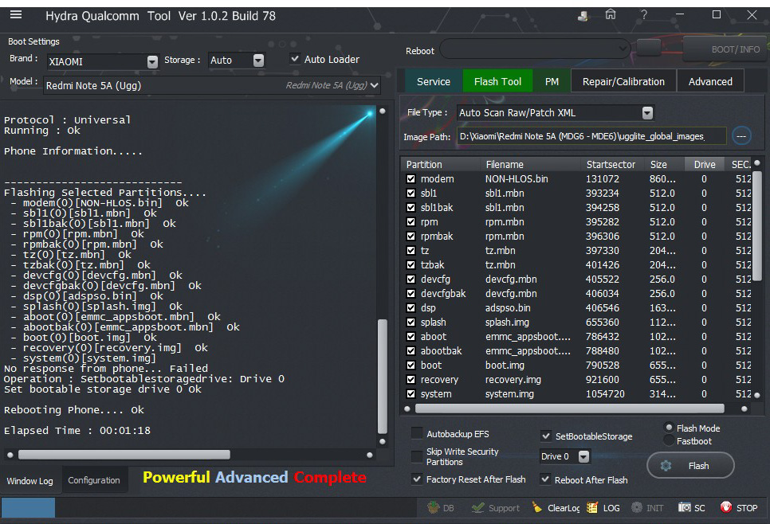The image size is (770, 524).
Task: Click the red STOP icon
Action: (x=726, y=506)
